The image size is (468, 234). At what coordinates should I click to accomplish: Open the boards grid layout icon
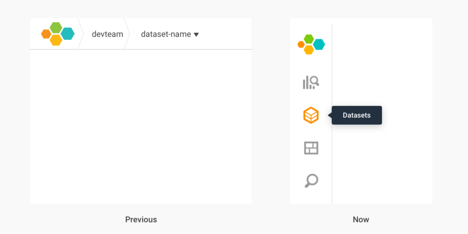click(x=311, y=148)
